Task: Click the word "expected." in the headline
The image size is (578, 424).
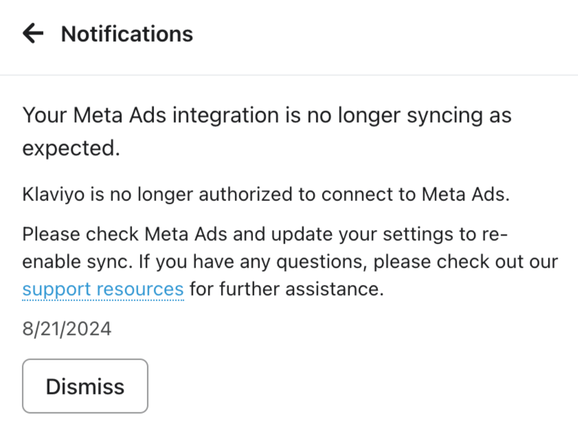Action: tap(71, 148)
